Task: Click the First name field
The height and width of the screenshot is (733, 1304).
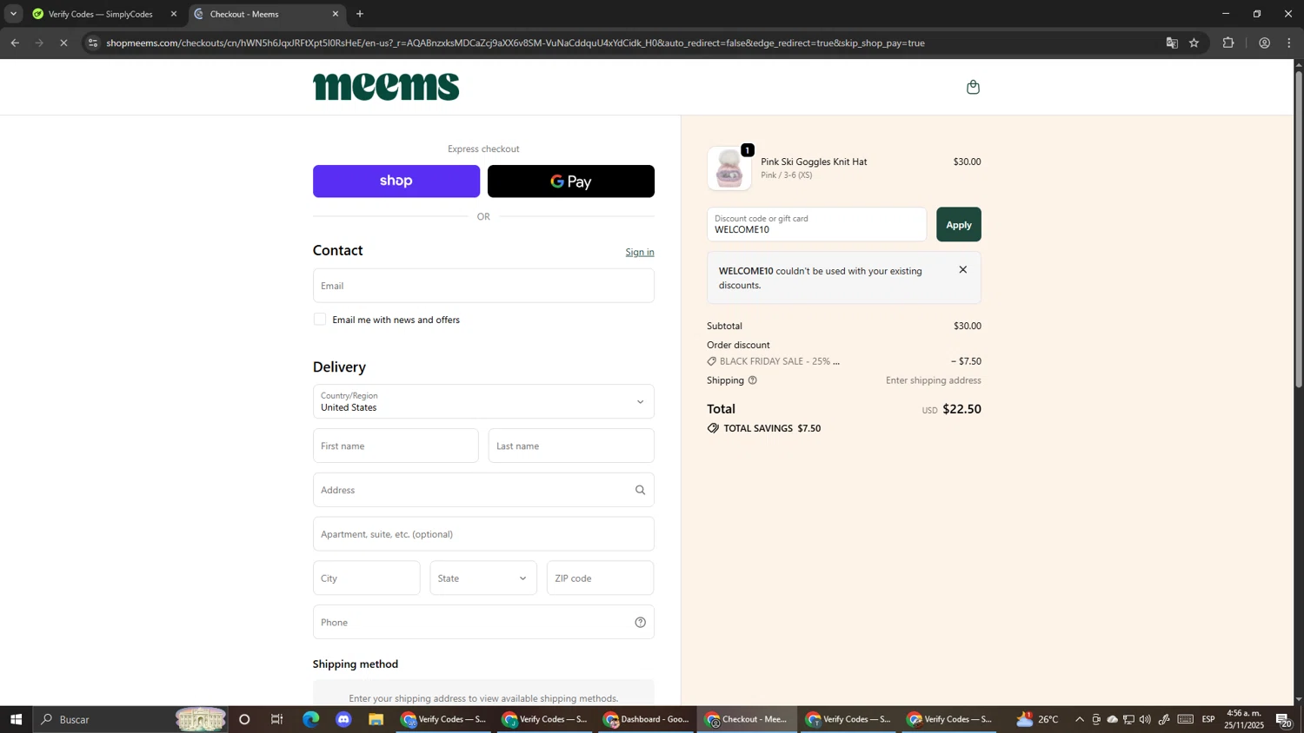Action: (x=396, y=446)
